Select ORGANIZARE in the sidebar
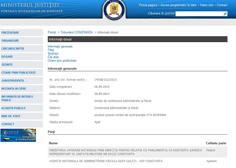Viewport: 236px width, 168px height. (10, 40)
